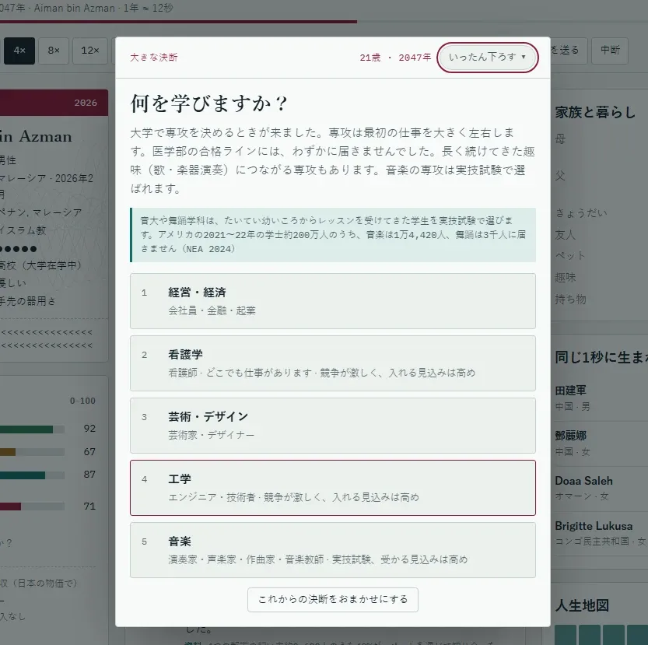Click the 大きな決断 label
The height and width of the screenshot is (645, 648).
pyautogui.click(x=154, y=58)
